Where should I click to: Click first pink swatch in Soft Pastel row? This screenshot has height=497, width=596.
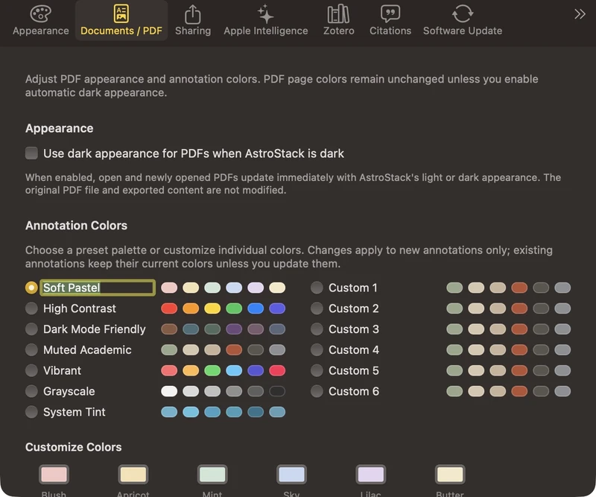click(x=169, y=288)
